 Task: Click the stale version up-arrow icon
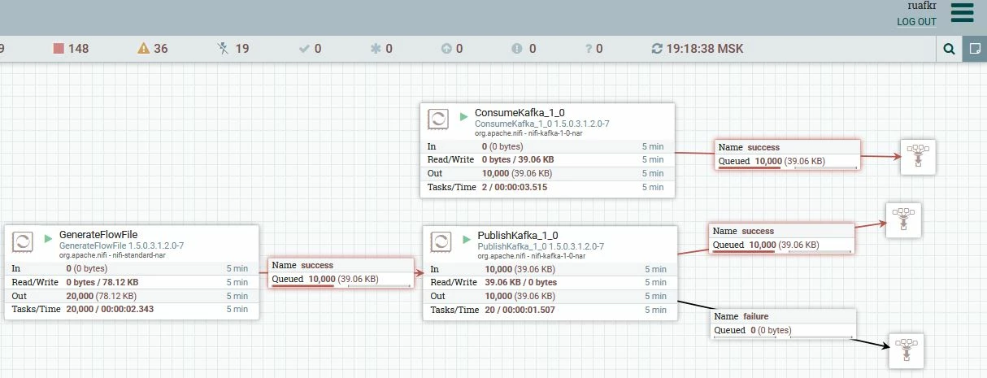(446, 49)
